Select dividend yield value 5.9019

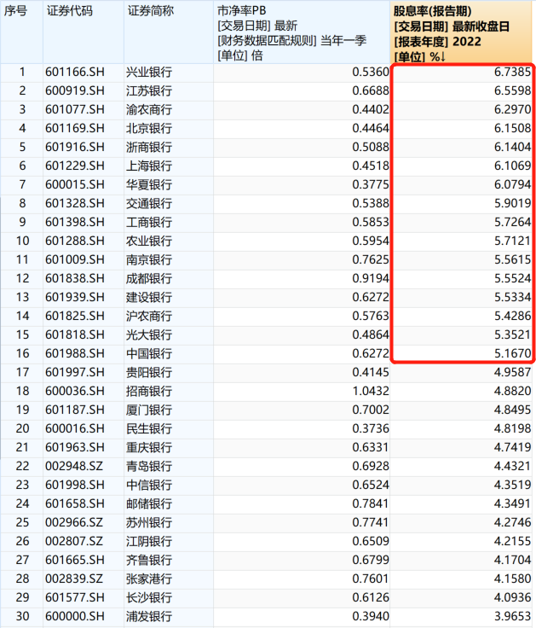512,204
